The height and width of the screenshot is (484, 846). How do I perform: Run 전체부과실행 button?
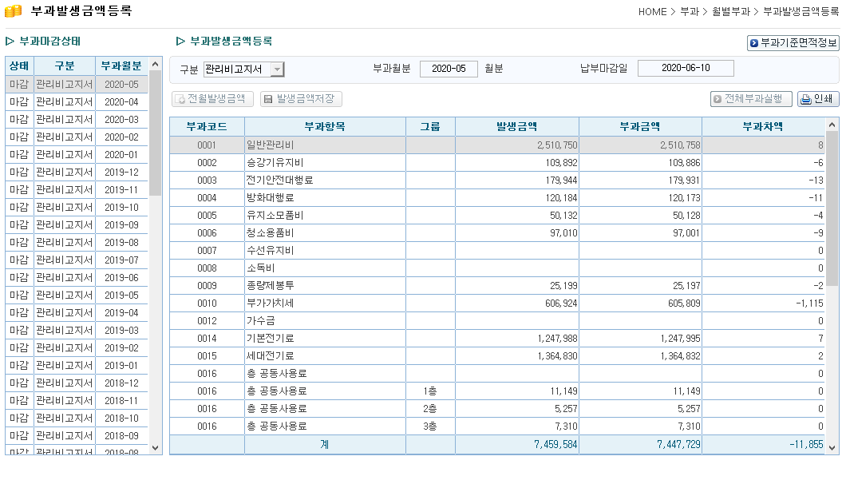tap(751, 99)
